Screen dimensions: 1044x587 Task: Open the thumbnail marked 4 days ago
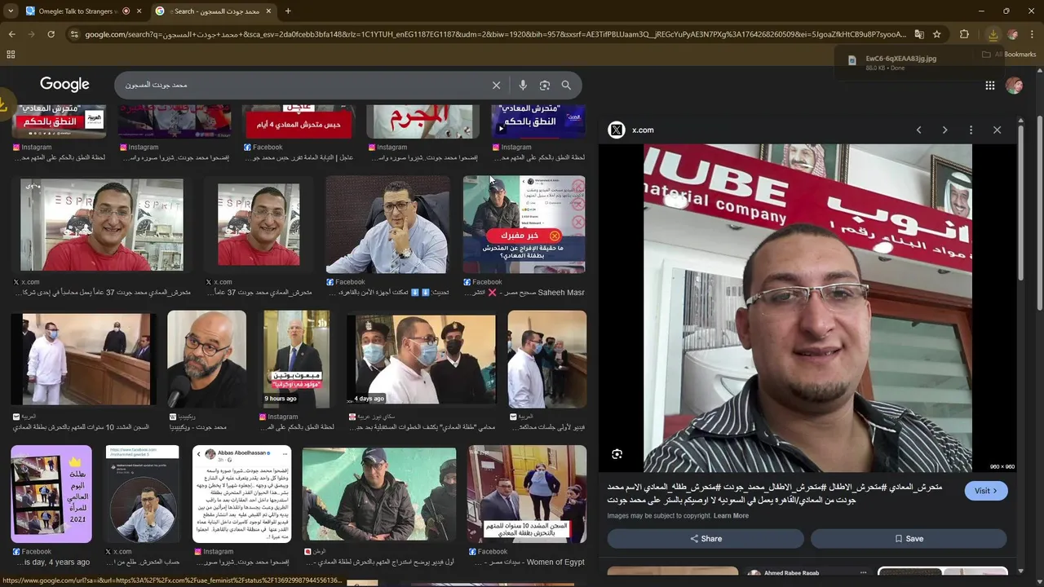click(421, 358)
